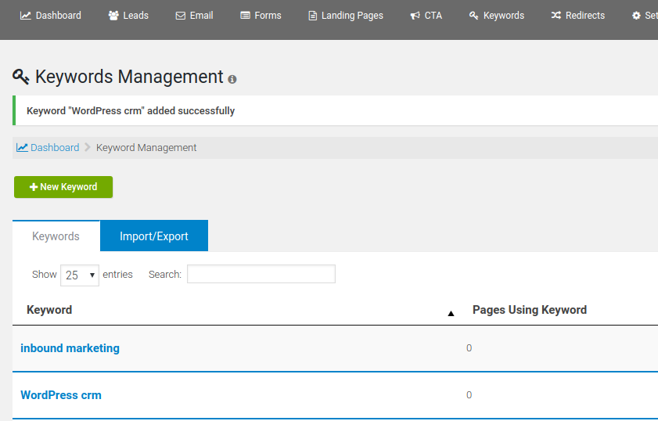
Task: Open Keywords in the top navigation
Action: click(x=497, y=16)
